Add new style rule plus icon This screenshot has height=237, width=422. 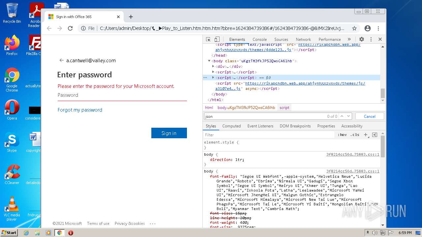click(366, 135)
